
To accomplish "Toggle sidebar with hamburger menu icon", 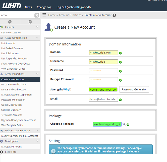I will coord(44,15).
